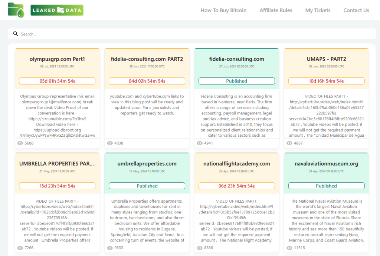380x256 pixels.
Task: Click the Published badge on fidelia-consulting.com
Action: [236, 81]
